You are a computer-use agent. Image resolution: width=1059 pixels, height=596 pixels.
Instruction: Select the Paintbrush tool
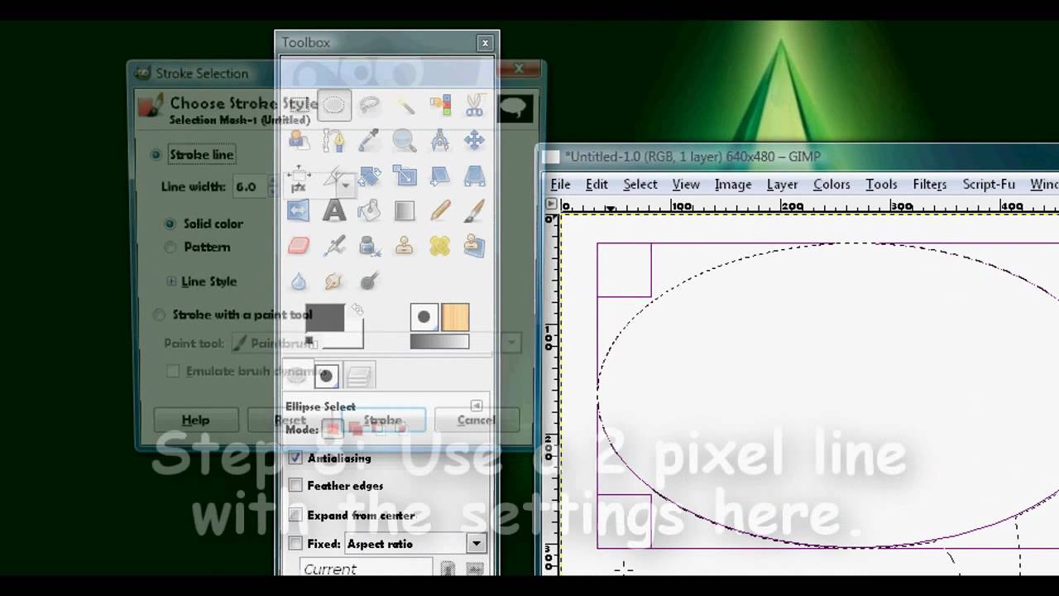[x=475, y=210]
